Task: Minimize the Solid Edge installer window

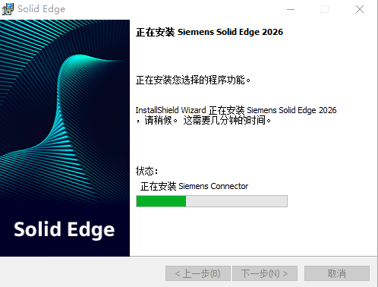Action: pyautogui.click(x=291, y=9)
